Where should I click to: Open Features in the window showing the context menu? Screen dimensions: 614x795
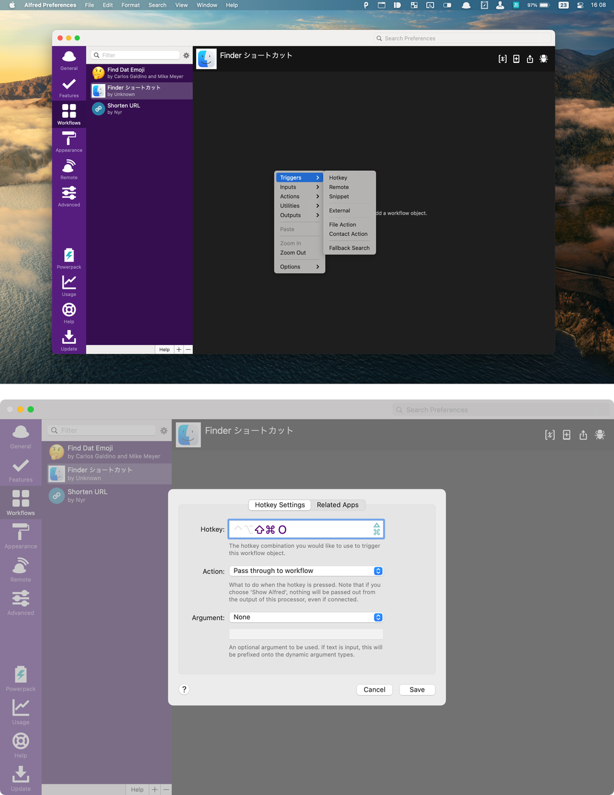coord(69,87)
